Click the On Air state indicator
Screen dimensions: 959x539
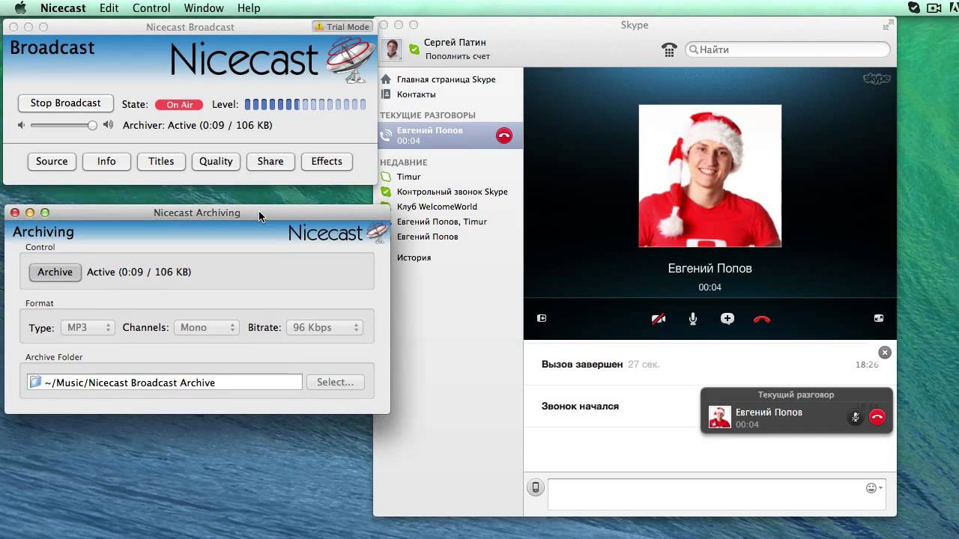[x=179, y=105]
